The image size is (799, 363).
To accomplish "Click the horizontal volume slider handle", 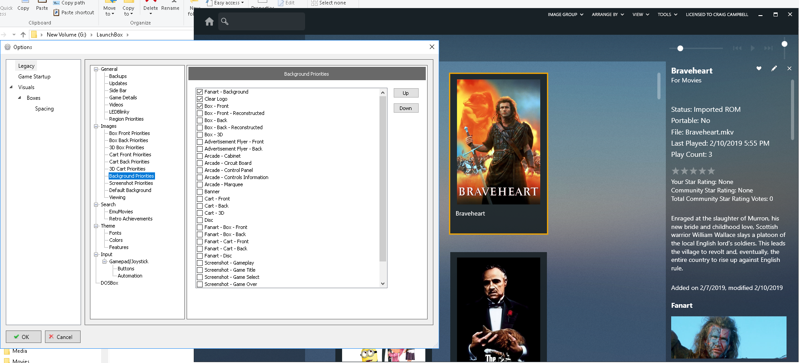I will [x=680, y=48].
